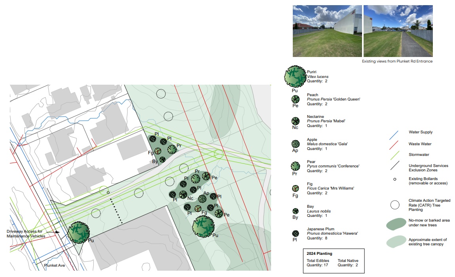Open the right photo showing the footpath
455x277 pixels.
(398, 31)
